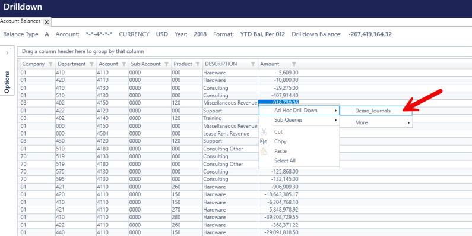Open the Sub Account column filter icon
Screen dimensions: 472x236
click(166, 64)
